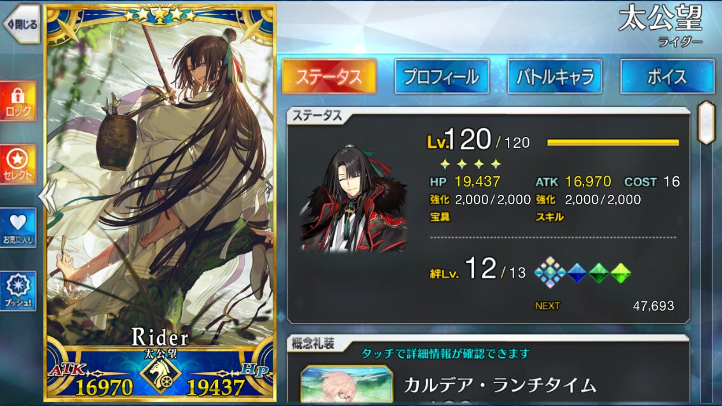Tap the プッシュ! push icon
Screen dimensions: 722x406
tap(18, 291)
